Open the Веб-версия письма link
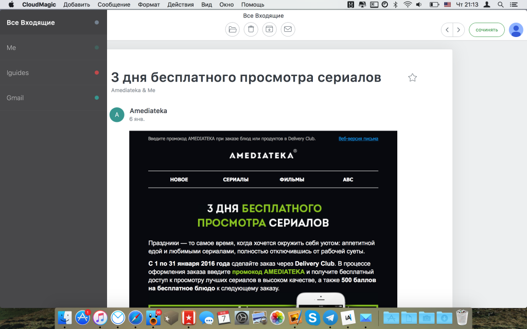The height and width of the screenshot is (329, 527). (358, 139)
